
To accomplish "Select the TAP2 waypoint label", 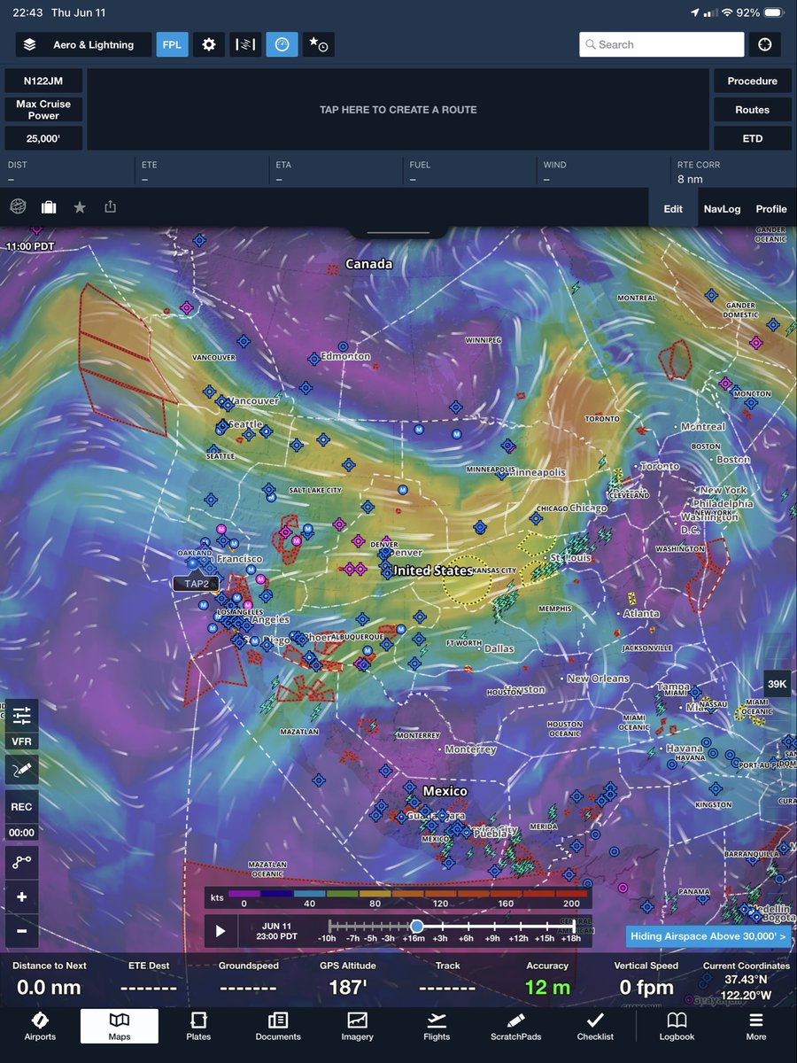I will 197,584.
